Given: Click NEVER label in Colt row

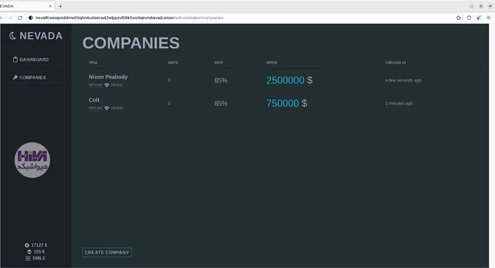Looking at the screenshot, I should (x=116, y=108).
